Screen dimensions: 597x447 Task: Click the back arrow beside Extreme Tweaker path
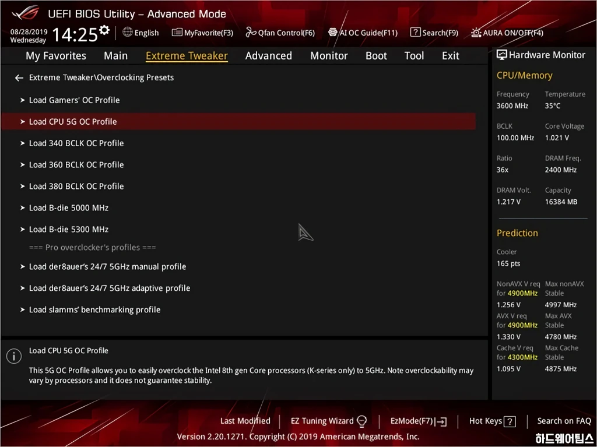click(19, 78)
